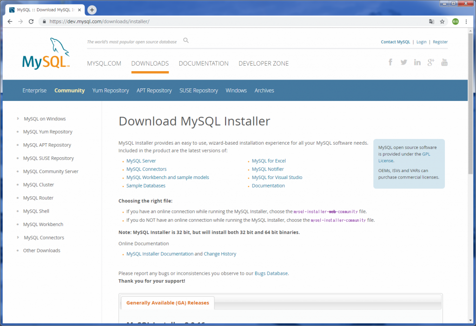
Task: Open the LinkedIn social icon
Action: (417, 62)
